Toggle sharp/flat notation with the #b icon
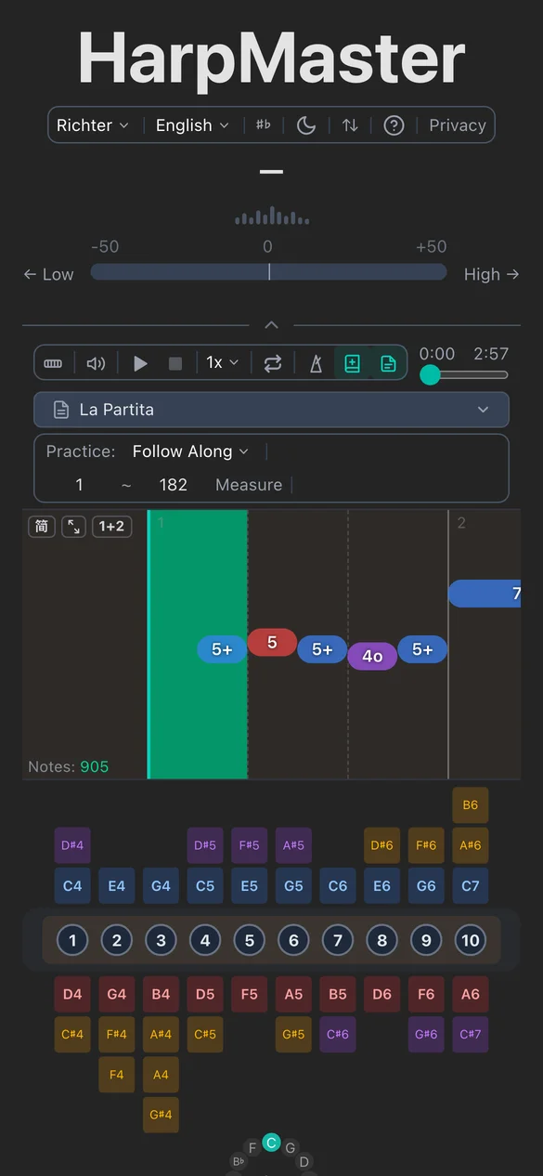The width and height of the screenshot is (543, 1176). click(x=262, y=124)
